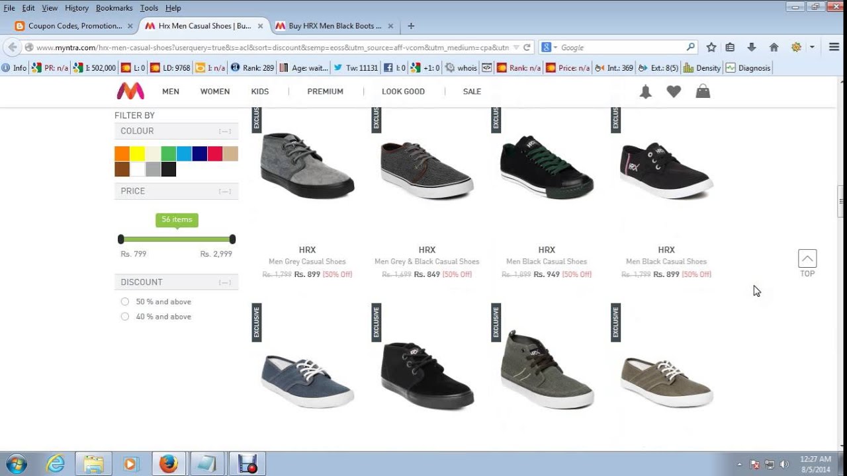
Task: Open the Men Grey & Black Casual Shoes link
Action: [x=427, y=262]
